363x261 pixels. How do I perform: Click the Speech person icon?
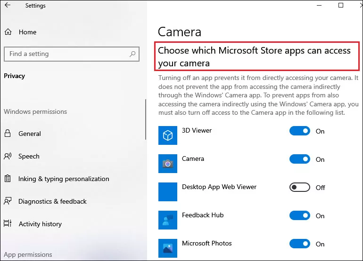pos(8,156)
